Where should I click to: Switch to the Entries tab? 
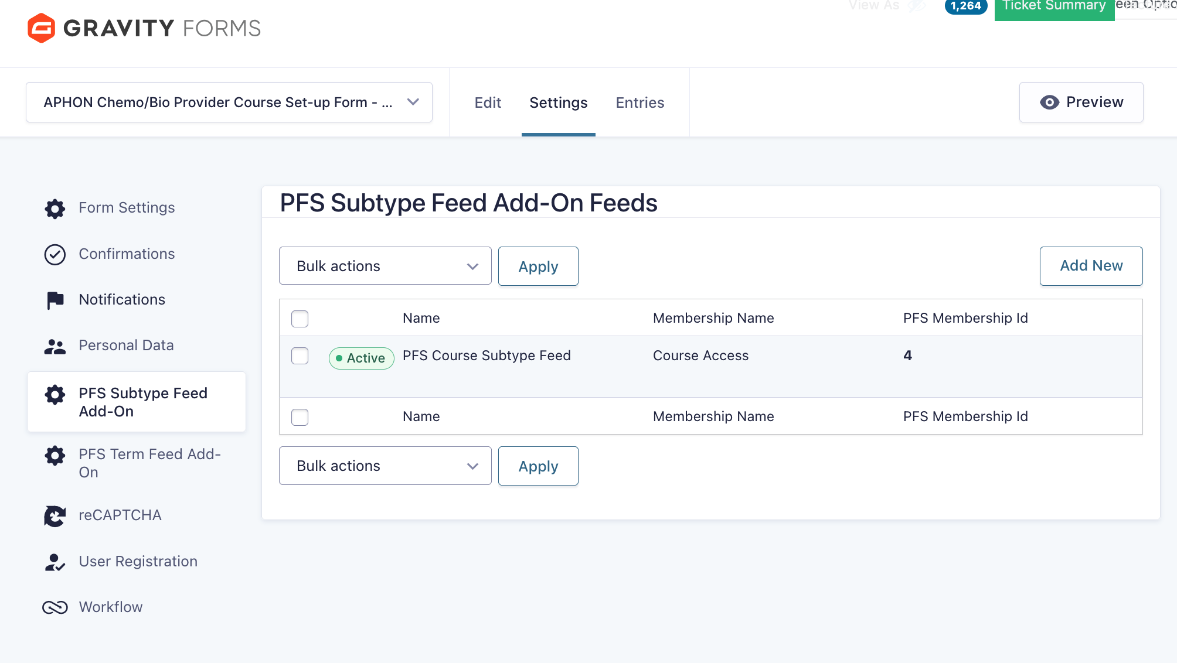point(639,102)
